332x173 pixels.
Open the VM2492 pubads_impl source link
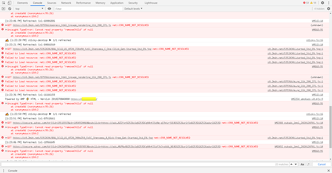coord(299,147)
